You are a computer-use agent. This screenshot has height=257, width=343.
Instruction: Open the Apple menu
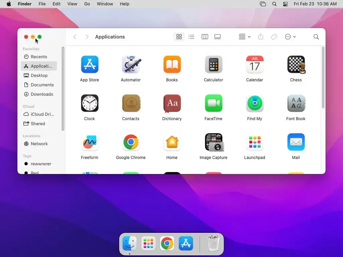click(9, 4)
